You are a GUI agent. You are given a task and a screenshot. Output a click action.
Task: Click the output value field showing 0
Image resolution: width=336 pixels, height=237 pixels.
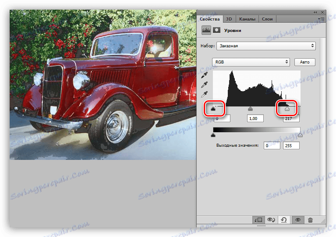tap(272, 145)
